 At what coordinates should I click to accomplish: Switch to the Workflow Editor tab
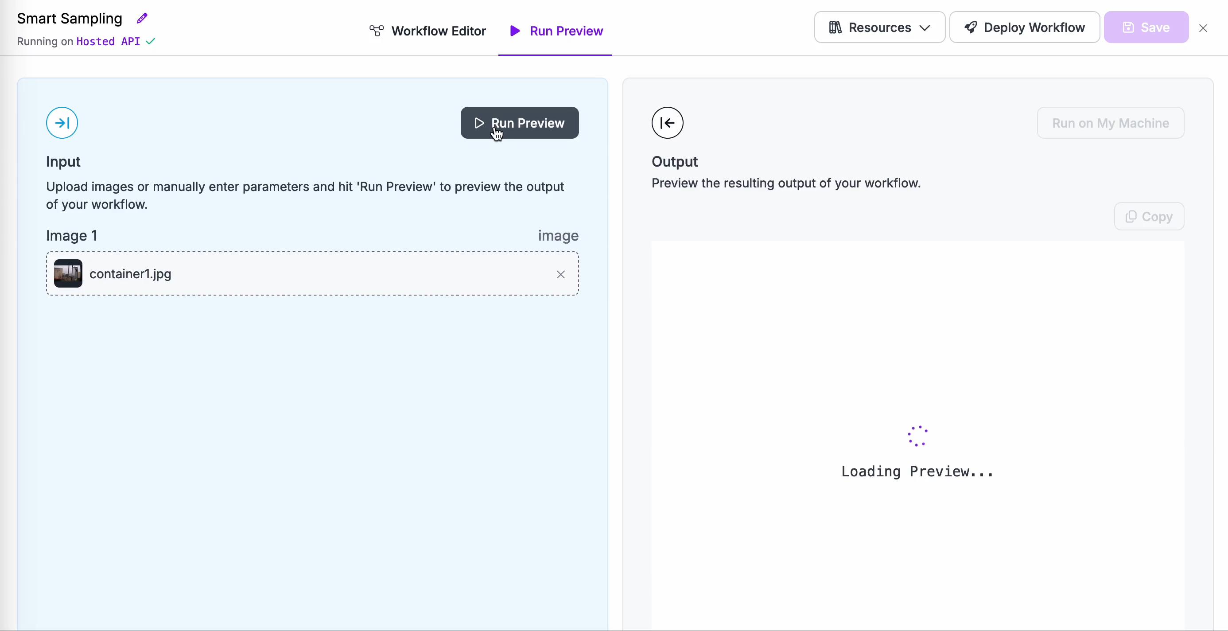427,31
